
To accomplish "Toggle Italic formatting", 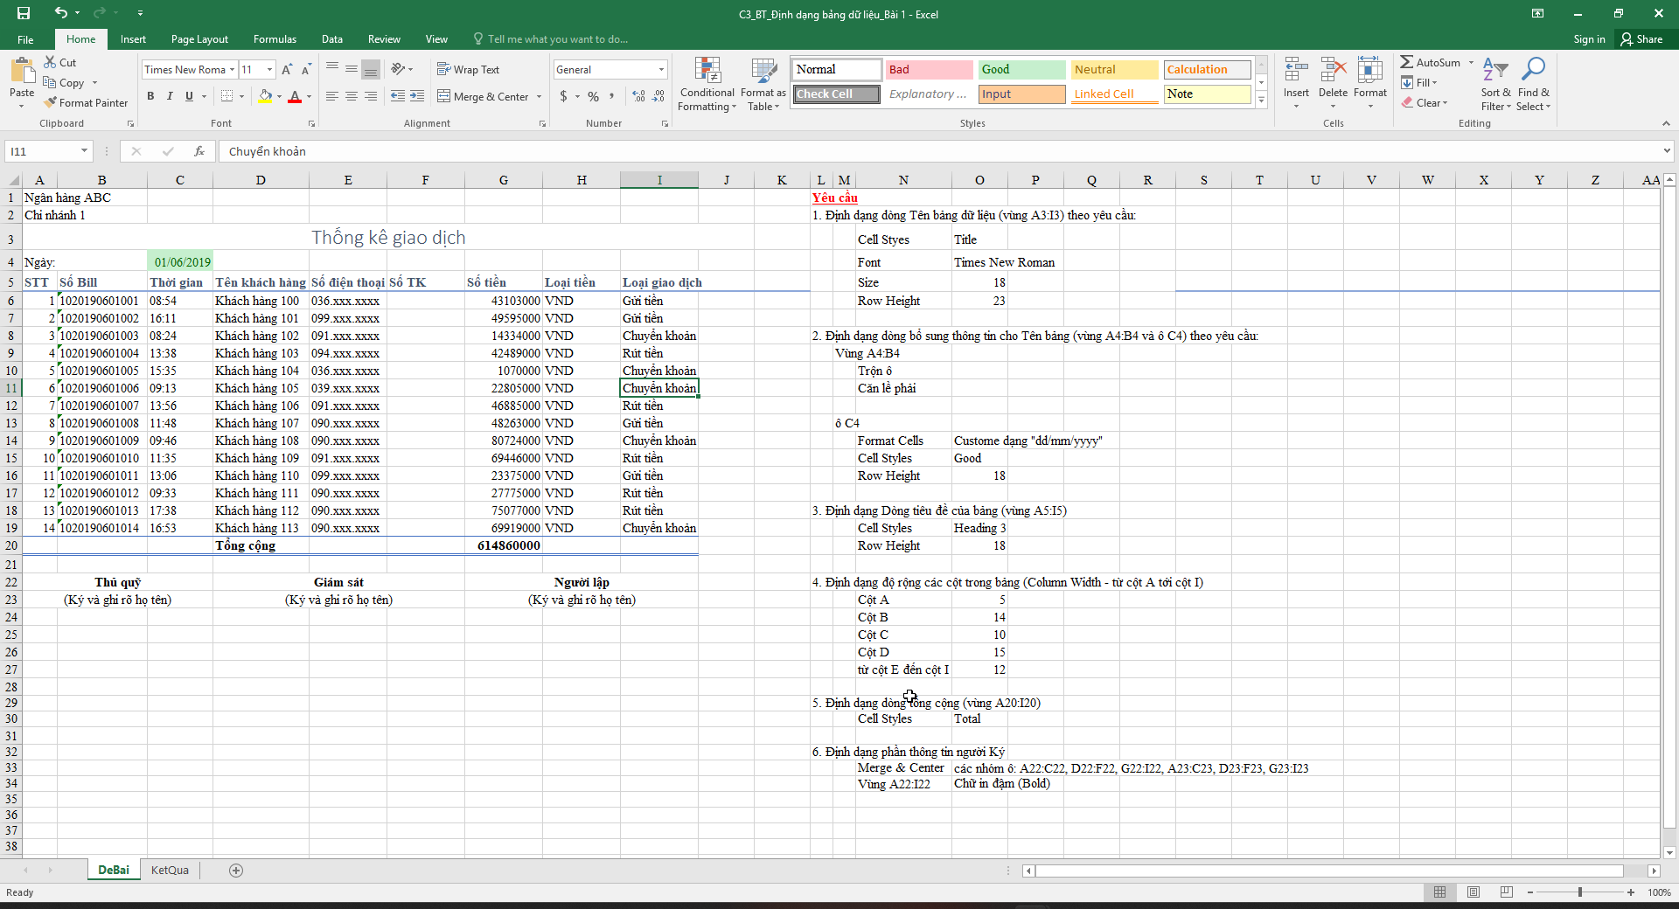I will point(170,96).
